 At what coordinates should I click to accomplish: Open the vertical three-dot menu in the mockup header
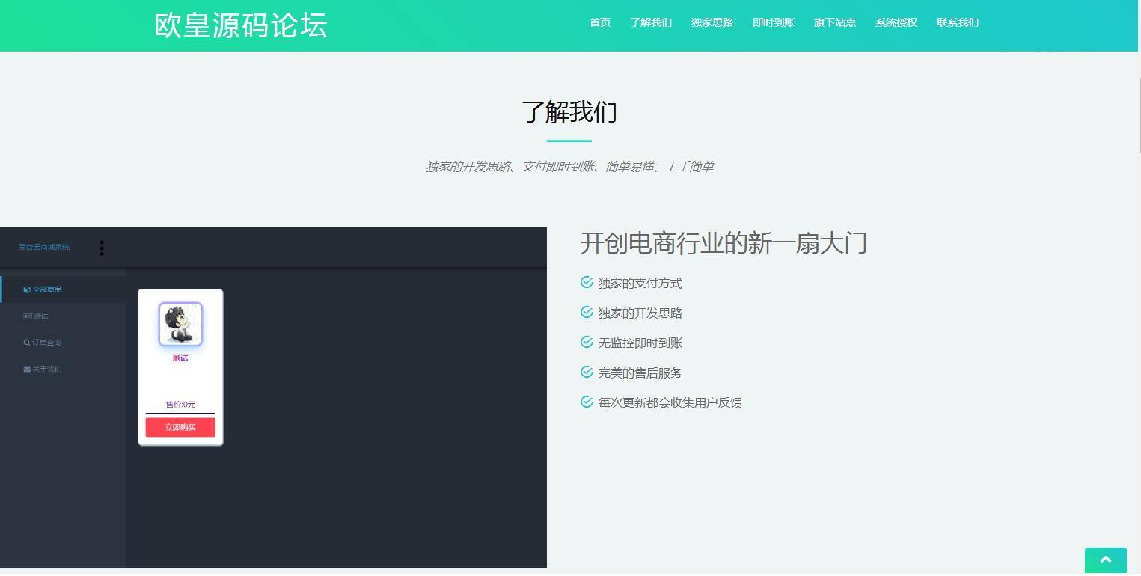coord(102,248)
